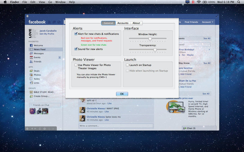The width and height of the screenshot is (244, 152).
Task: Click the Notes icon under Apps
Action: [x=31, y=79]
